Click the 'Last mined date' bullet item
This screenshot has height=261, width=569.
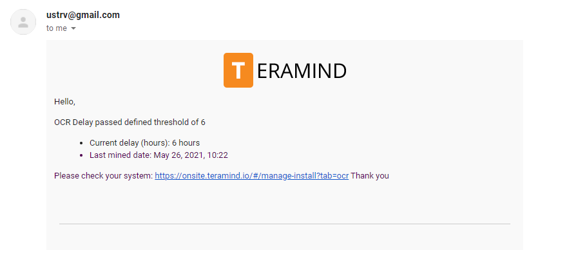coord(159,155)
